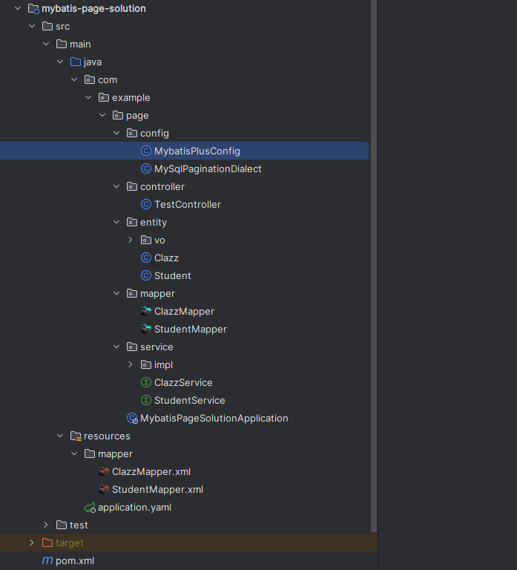517x570 pixels.
Task: Click the target folder icon
Action: tap(47, 543)
